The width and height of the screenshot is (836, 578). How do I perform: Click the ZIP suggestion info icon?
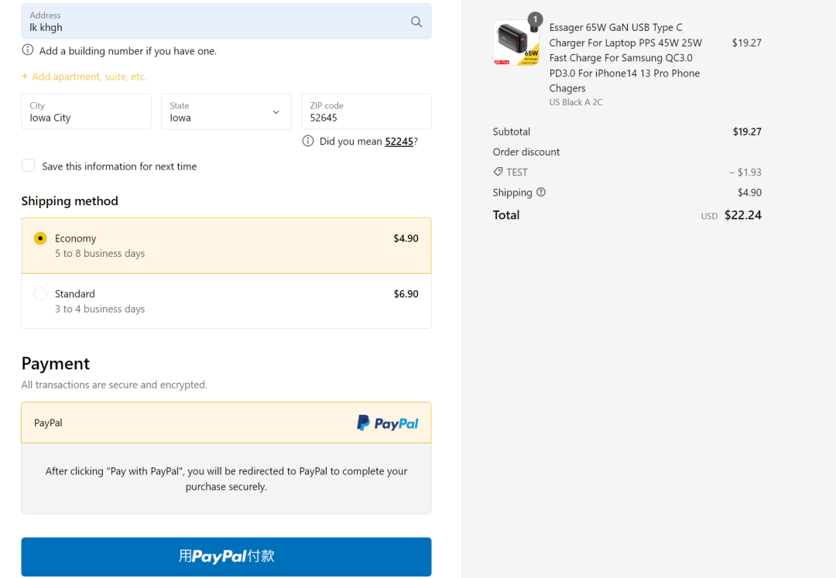click(x=308, y=141)
